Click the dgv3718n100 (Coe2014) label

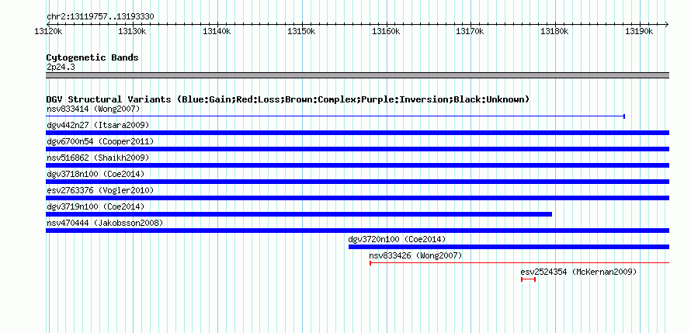(x=95, y=174)
